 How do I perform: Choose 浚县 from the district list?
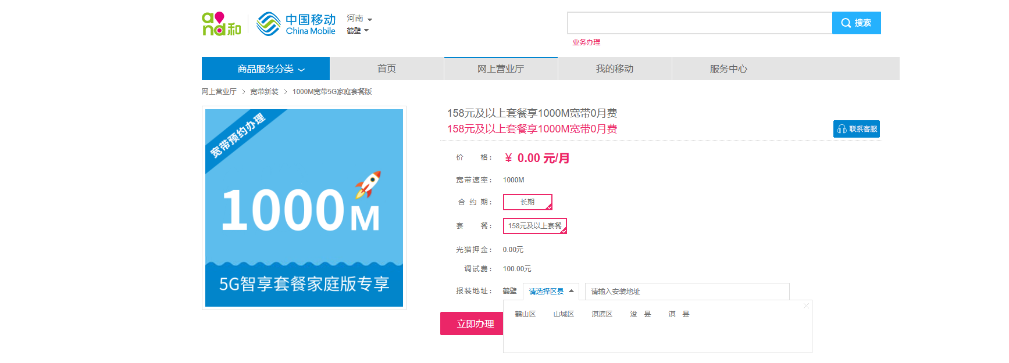(640, 314)
